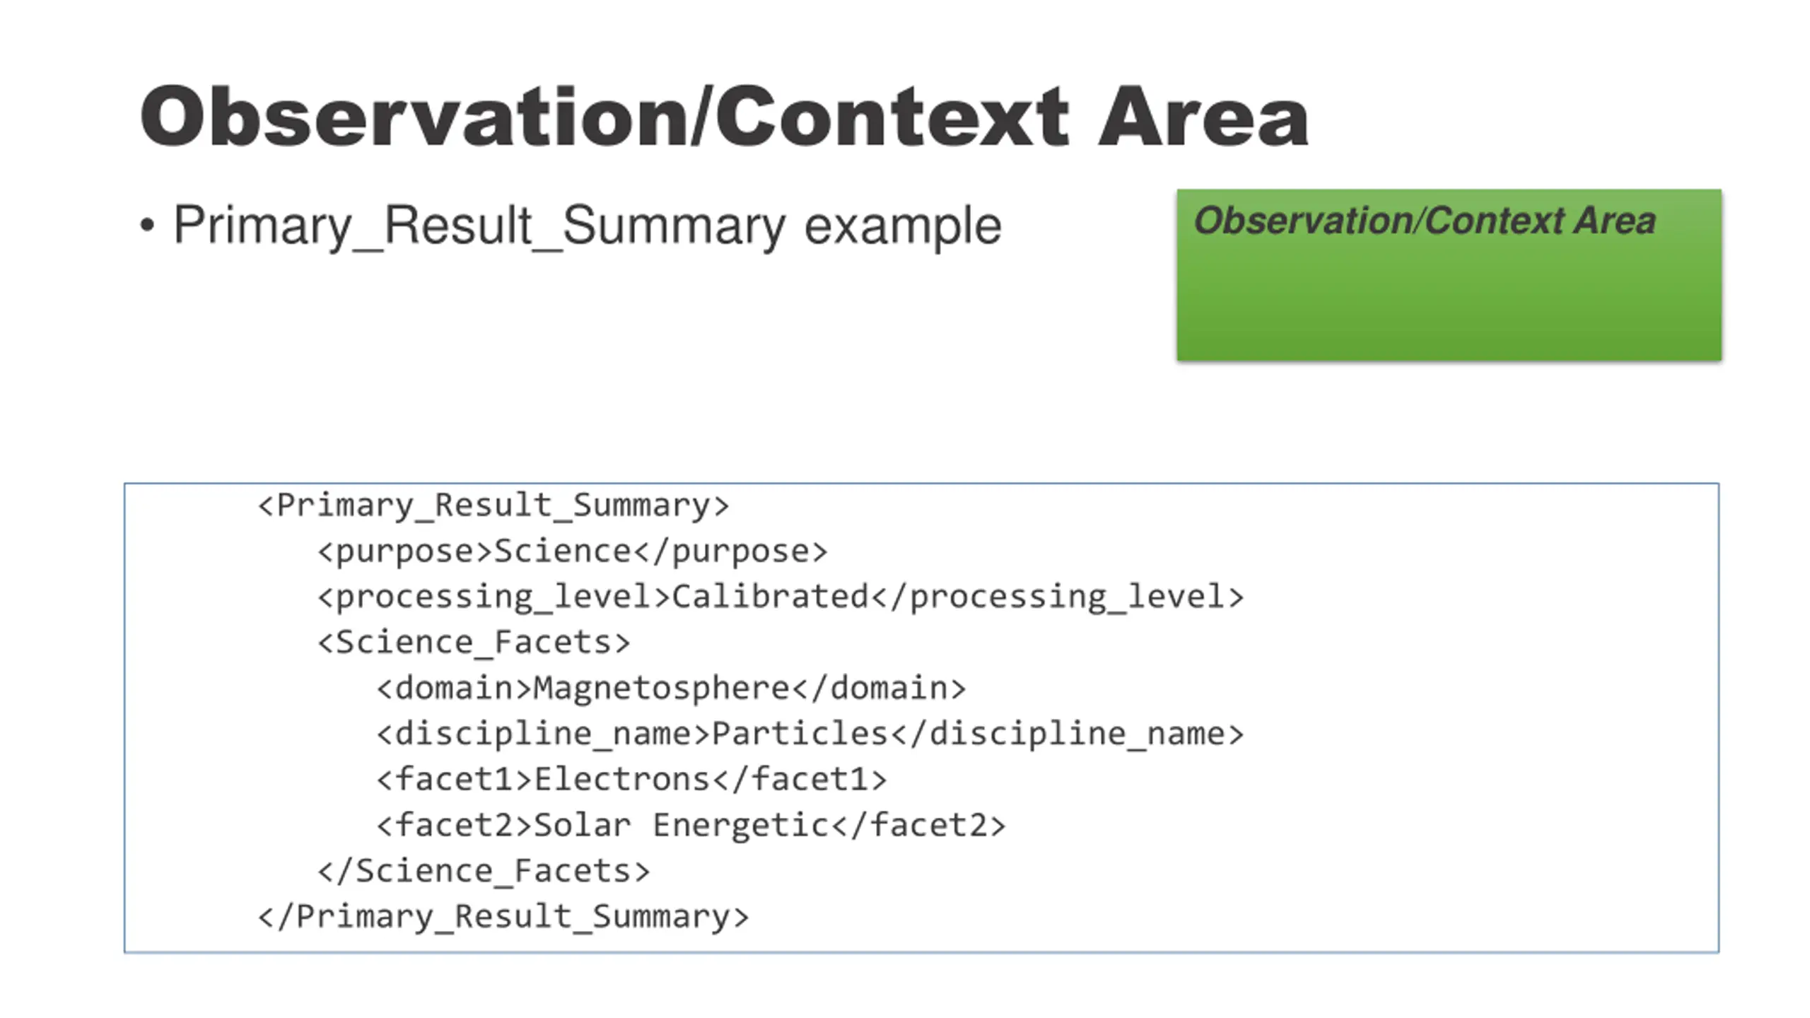Click the discipline_name Particles line
This screenshot has height=1018, width=1810.
click(x=810, y=734)
